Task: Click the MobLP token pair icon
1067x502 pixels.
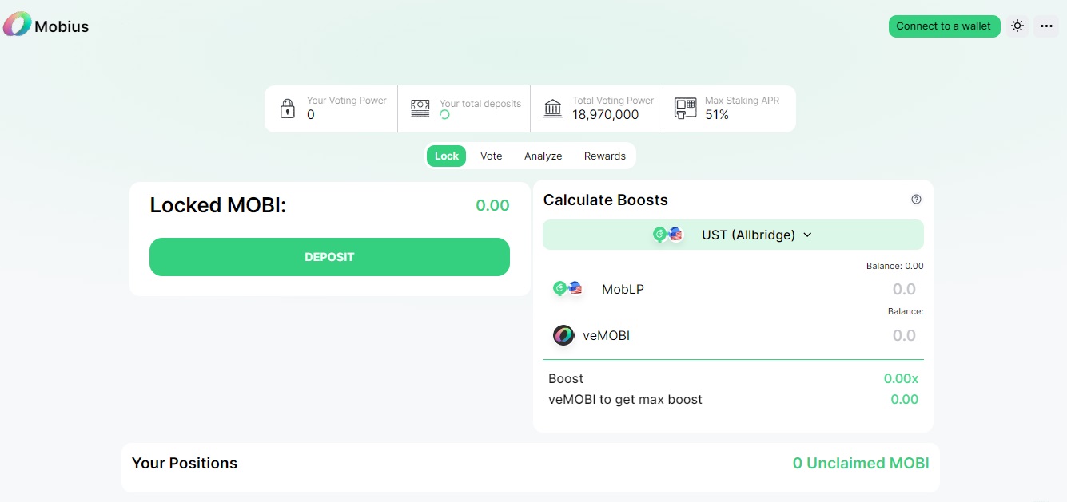Action: pos(568,289)
